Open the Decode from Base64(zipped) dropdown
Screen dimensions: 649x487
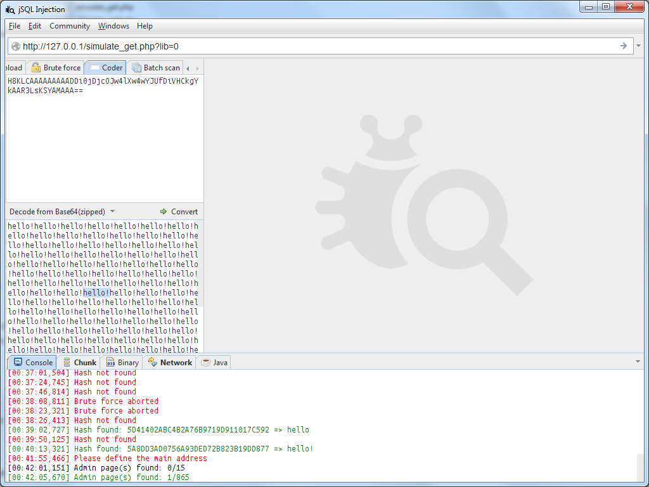(x=62, y=212)
